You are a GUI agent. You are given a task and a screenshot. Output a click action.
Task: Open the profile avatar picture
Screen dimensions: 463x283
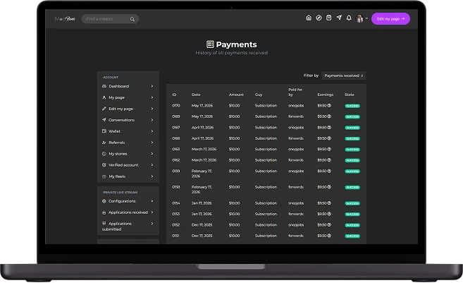(359, 18)
